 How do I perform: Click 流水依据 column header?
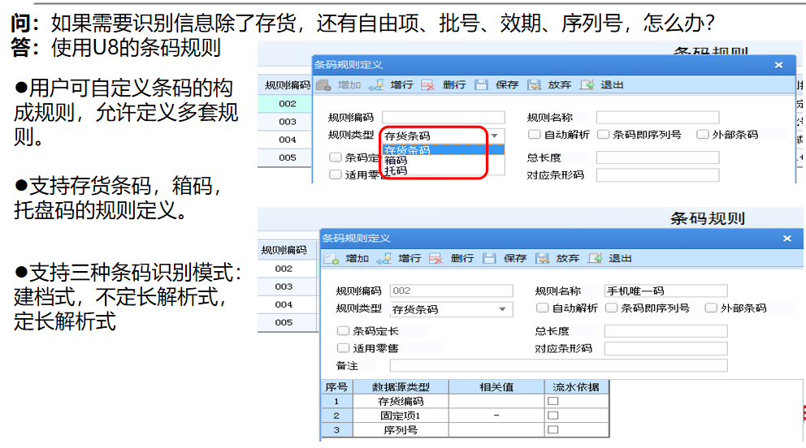pos(576,387)
